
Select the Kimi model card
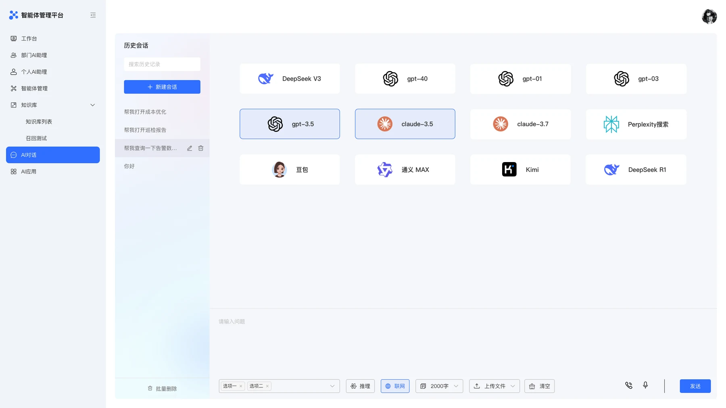point(520,169)
